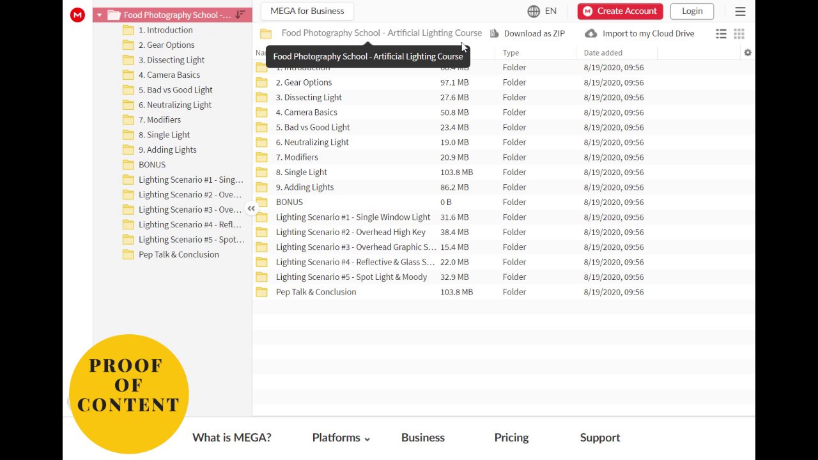Click breadcrumb folder icon
Screen dimensions: 818x460
tap(266, 34)
